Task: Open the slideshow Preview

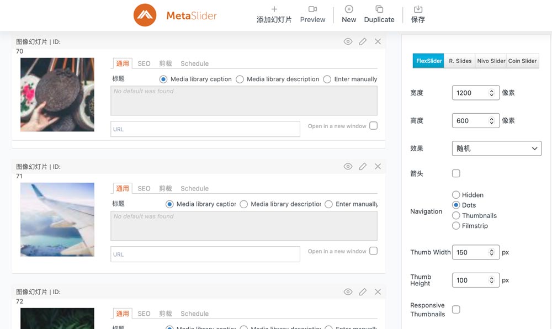Action: coord(312,14)
